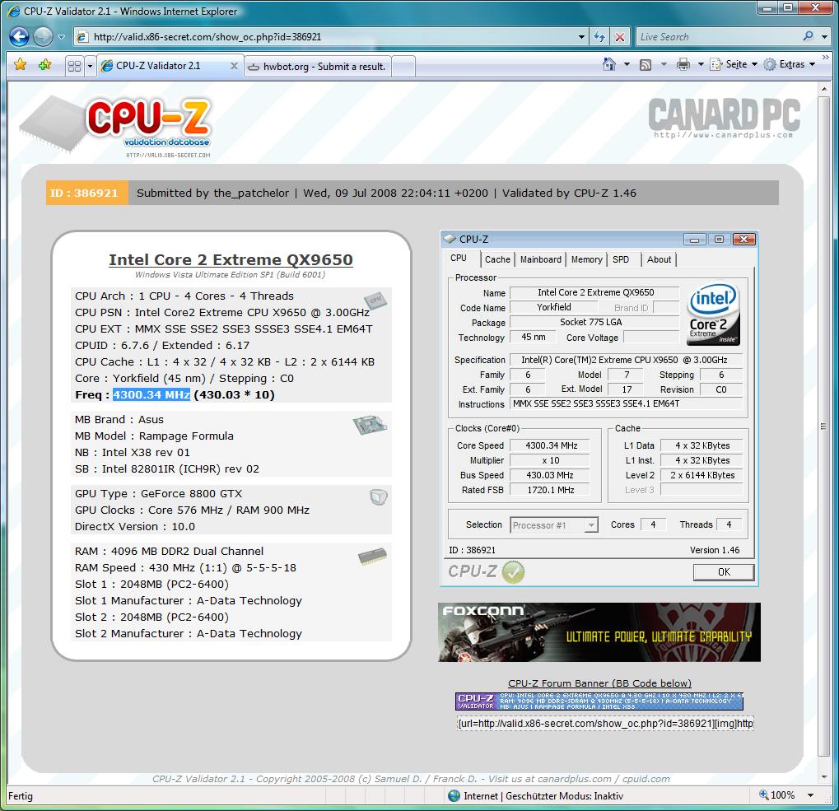The width and height of the screenshot is (839, 811).
Task: Expand the zoom level dropdown arrow
Action: coord(811,795)
